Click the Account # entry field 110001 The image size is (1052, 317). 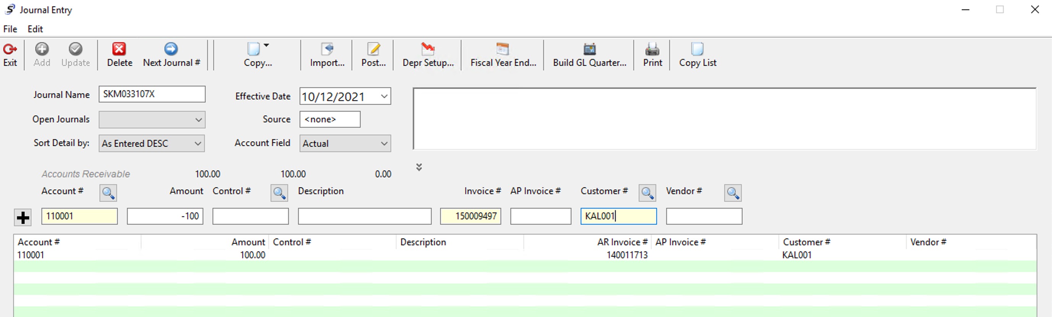[79, 216]
